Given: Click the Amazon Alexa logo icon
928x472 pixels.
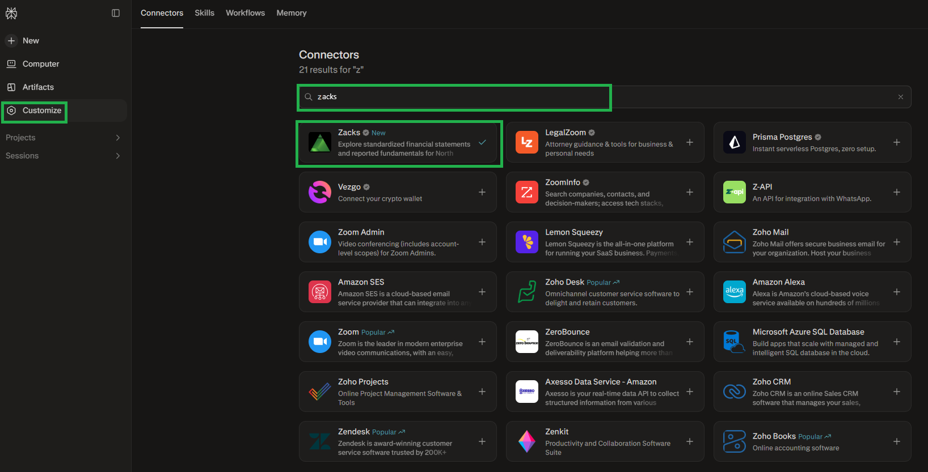Looking at the screenshot, I should 735,292.
